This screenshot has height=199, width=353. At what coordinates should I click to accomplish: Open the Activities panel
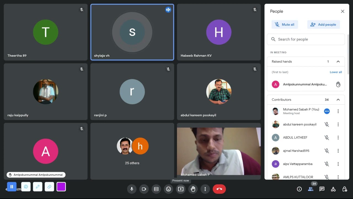[333, 189]
